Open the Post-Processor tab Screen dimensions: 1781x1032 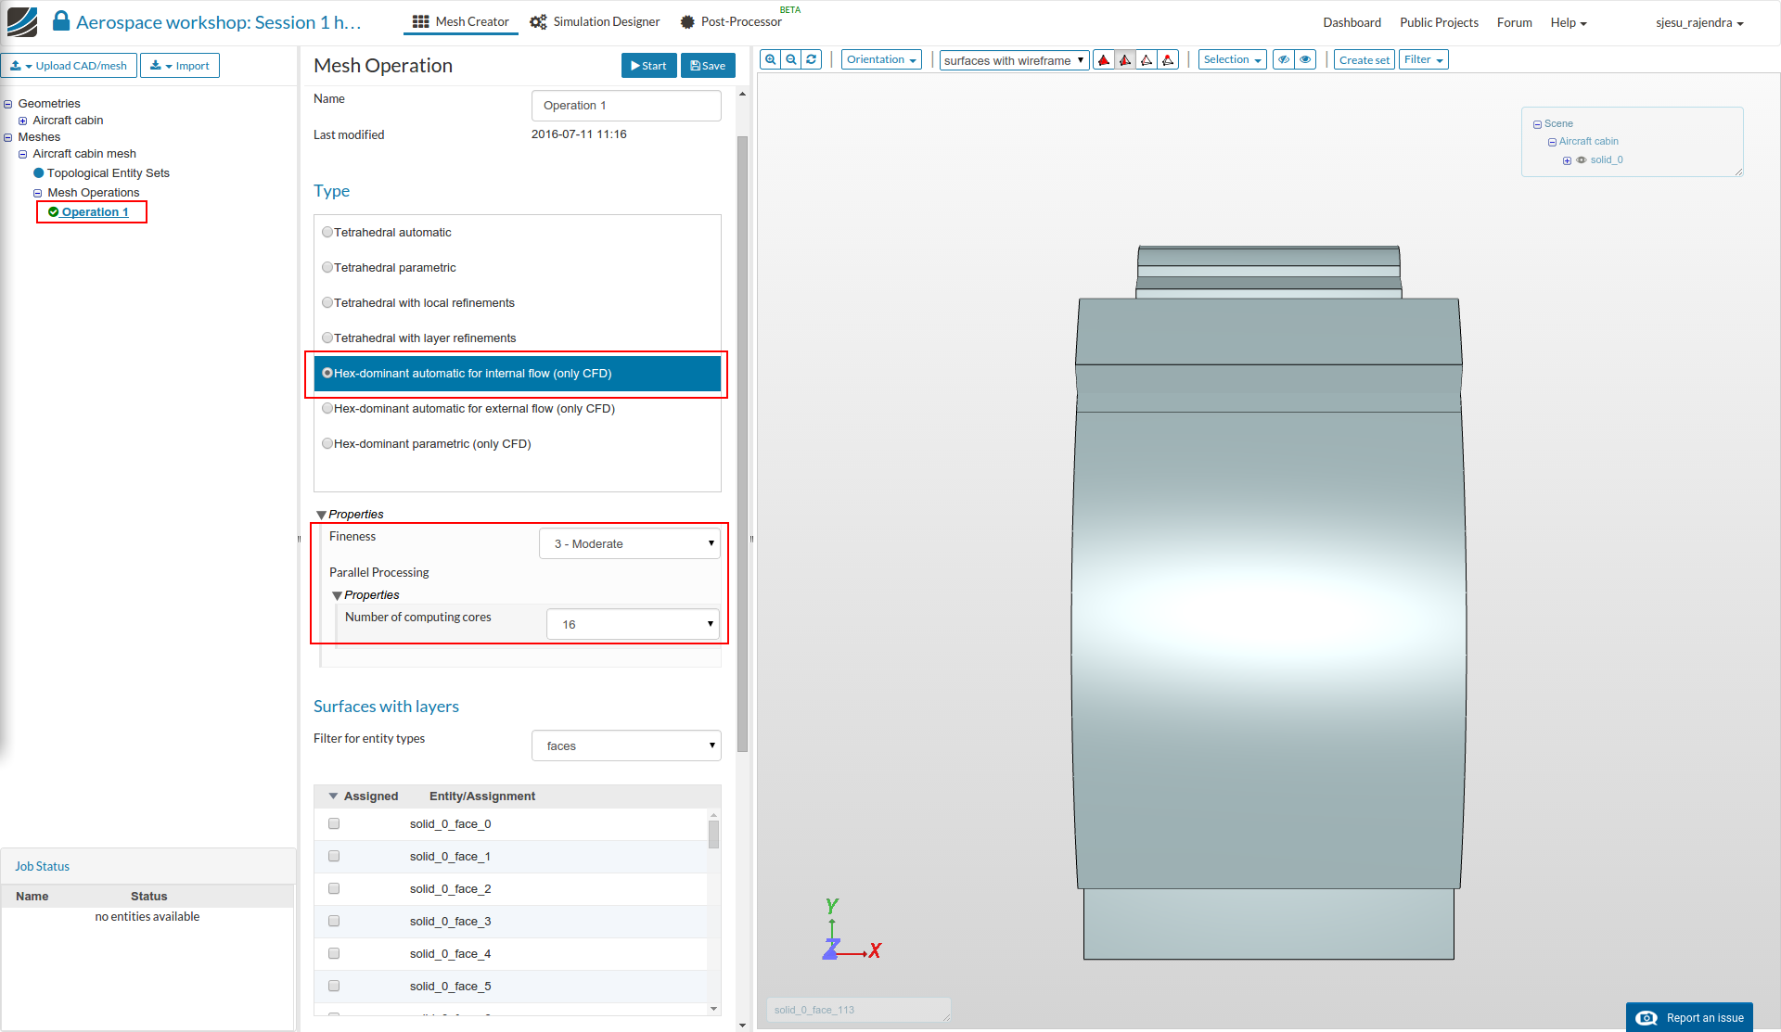[x=733, y=21]
